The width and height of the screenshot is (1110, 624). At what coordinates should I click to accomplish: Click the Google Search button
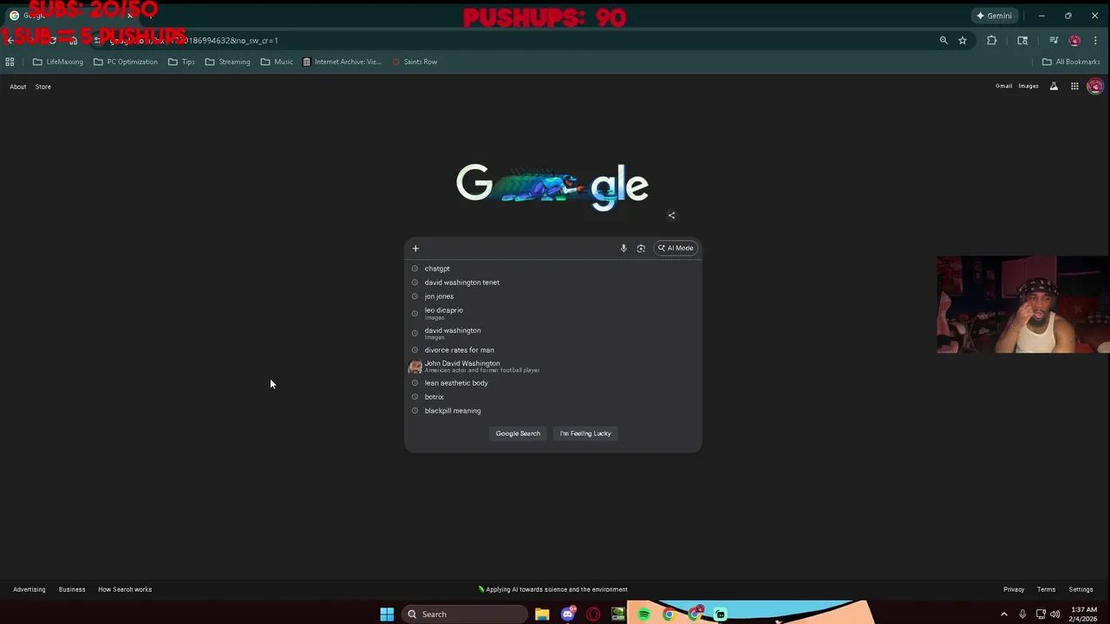tap(518, 433)
